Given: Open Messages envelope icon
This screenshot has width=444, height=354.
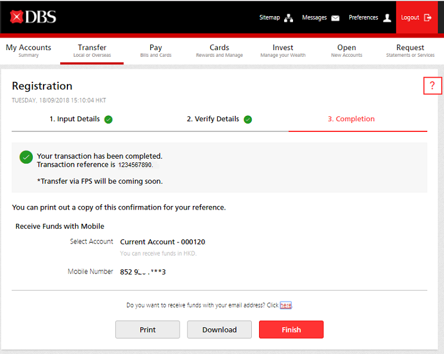Looking at the screenshot, I should (335, 18).
